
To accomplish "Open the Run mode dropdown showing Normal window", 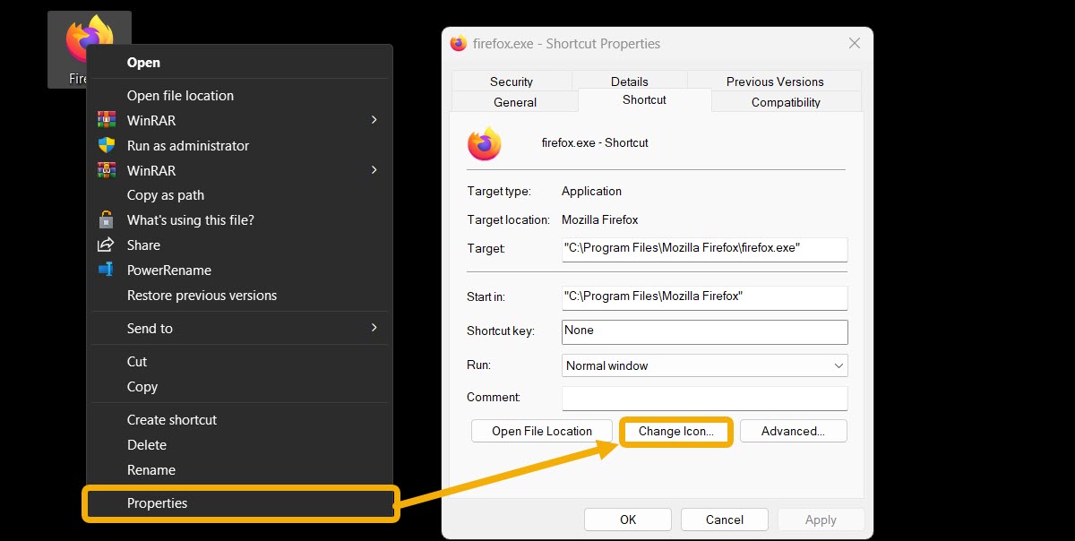I will 704,365.
